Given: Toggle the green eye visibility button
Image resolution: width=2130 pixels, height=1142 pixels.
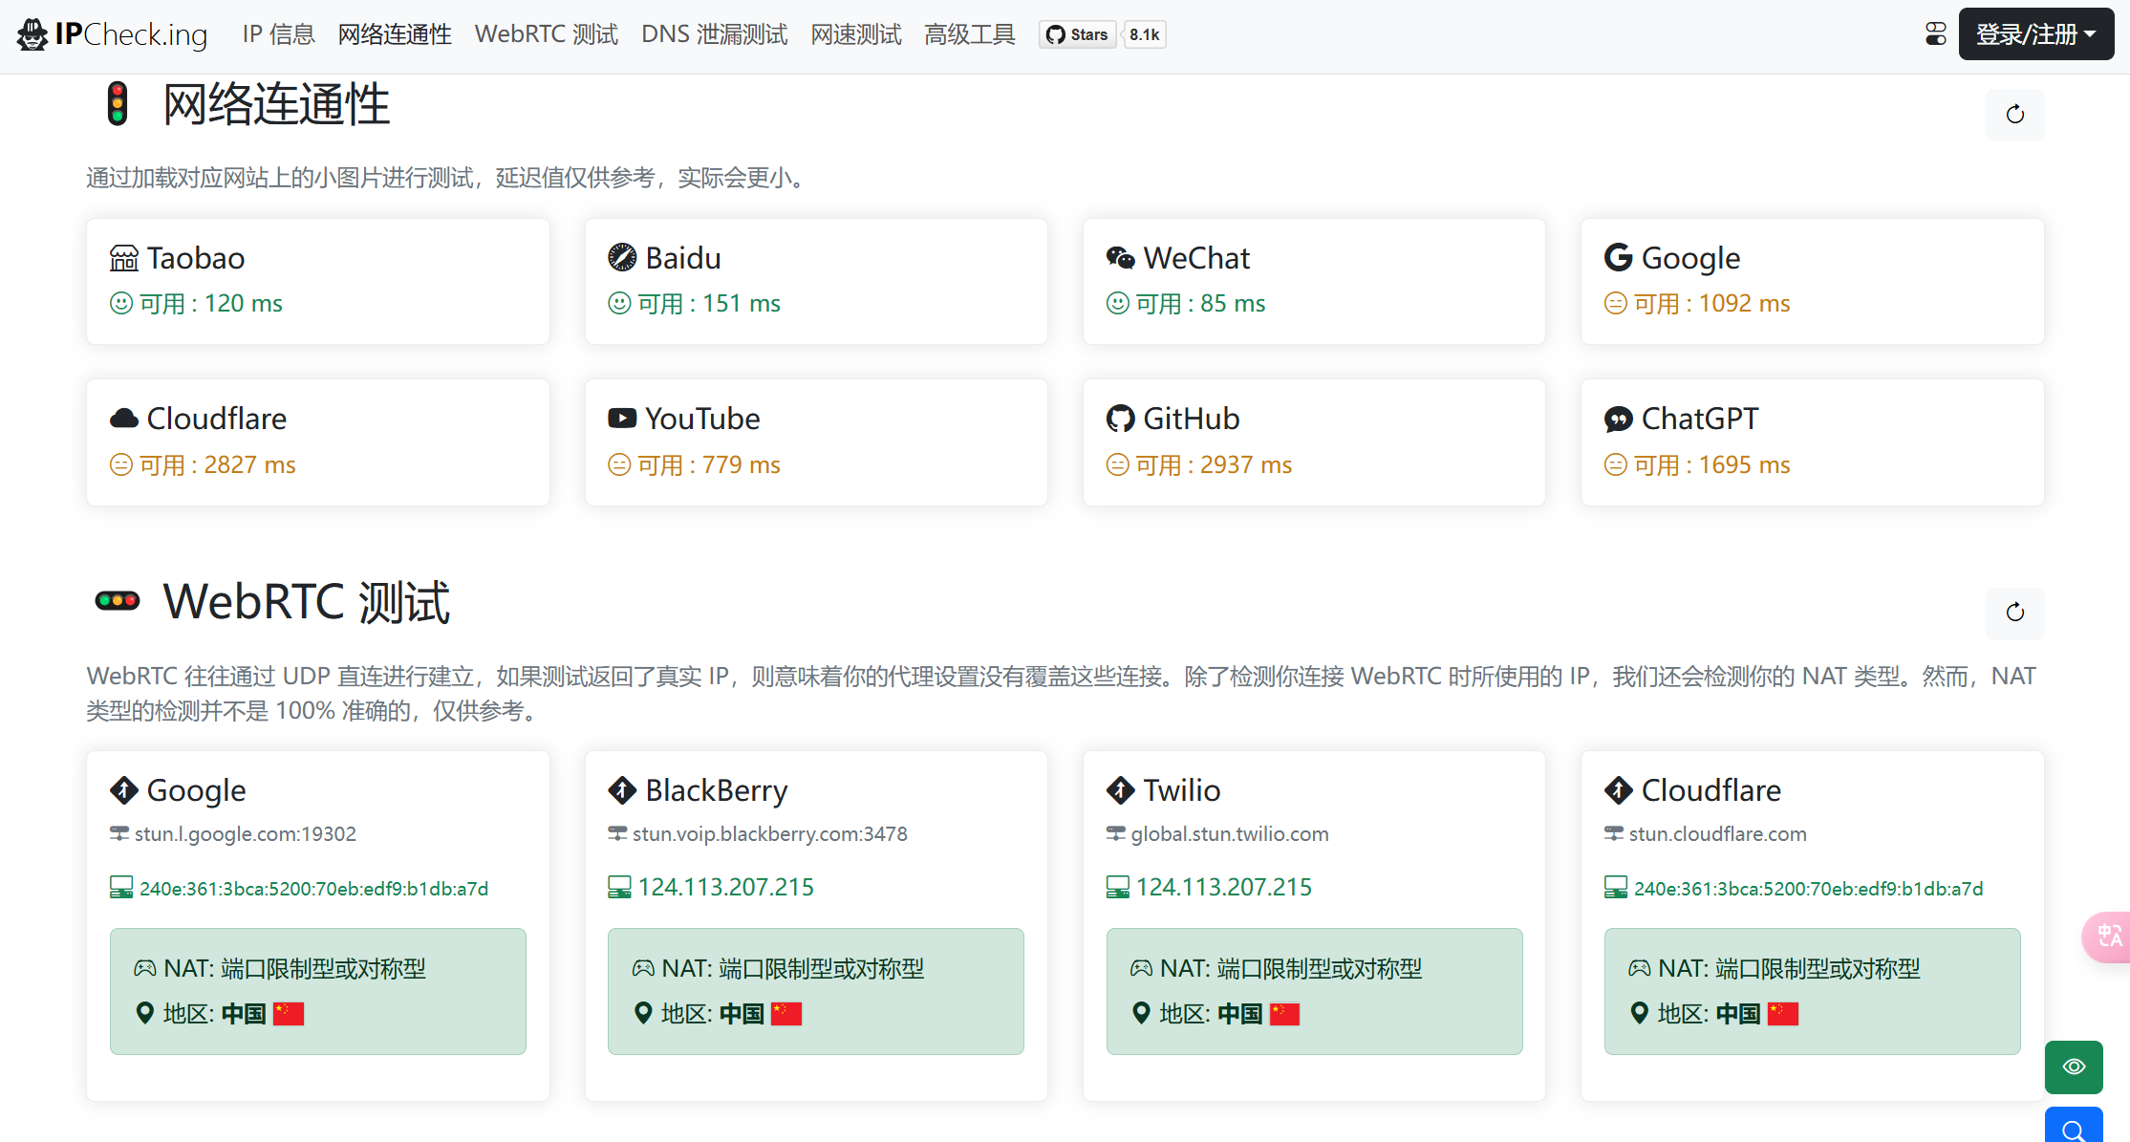Looking at the screenshot, I should coord(2073,1067).
